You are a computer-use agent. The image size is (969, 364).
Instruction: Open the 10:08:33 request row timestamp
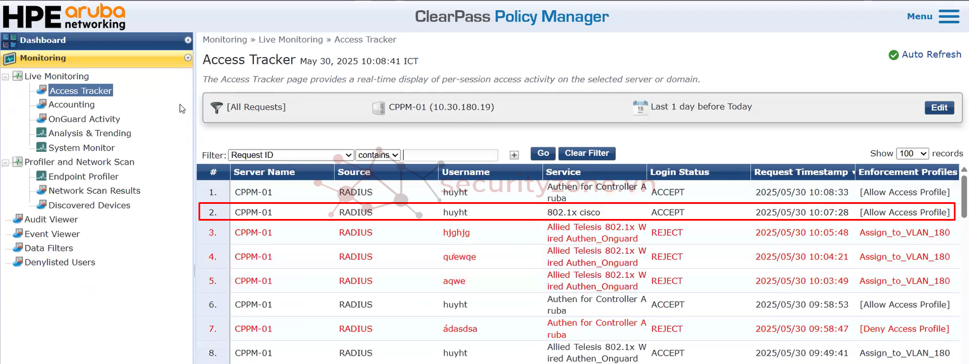[x=802, y=192]
